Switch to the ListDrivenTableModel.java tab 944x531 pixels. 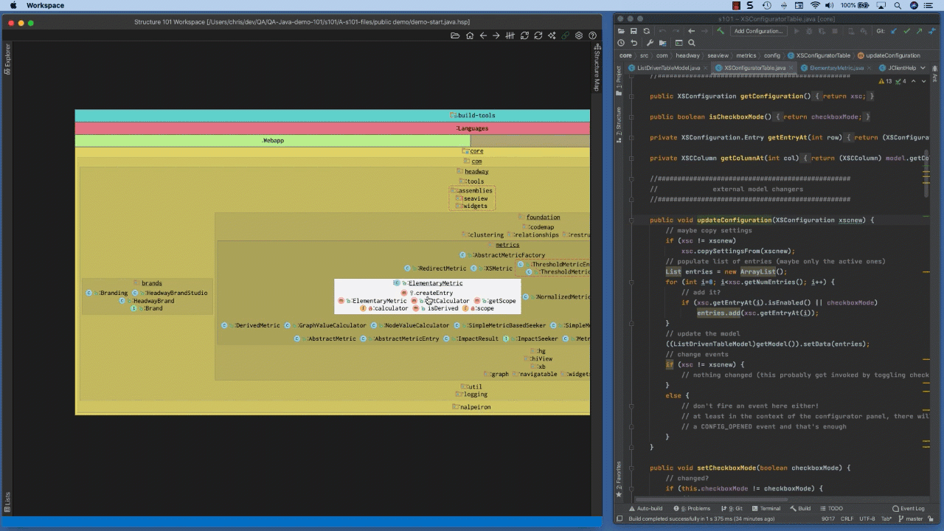click(668, 68)
